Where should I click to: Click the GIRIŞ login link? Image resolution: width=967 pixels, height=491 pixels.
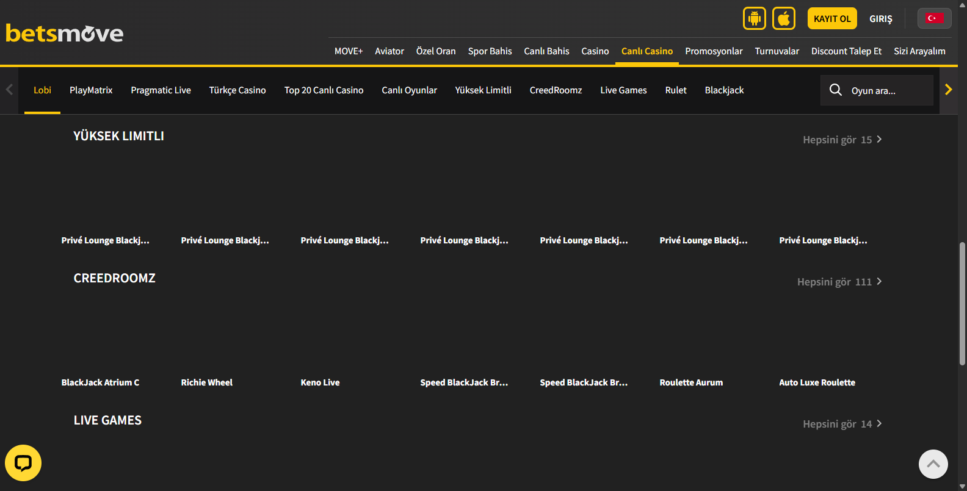[880, 19]
